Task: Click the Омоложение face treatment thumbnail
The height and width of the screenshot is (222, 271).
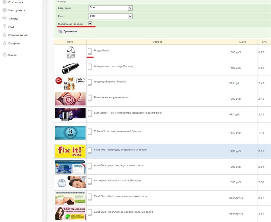Action: tap(70, 198)
